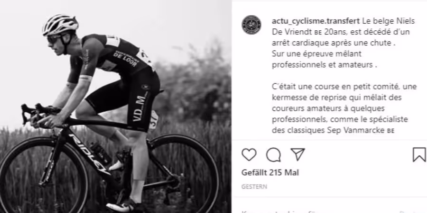Save the post with the bookmark icon
The height and width of the screenshot is (213, 427).
(419, 155)
